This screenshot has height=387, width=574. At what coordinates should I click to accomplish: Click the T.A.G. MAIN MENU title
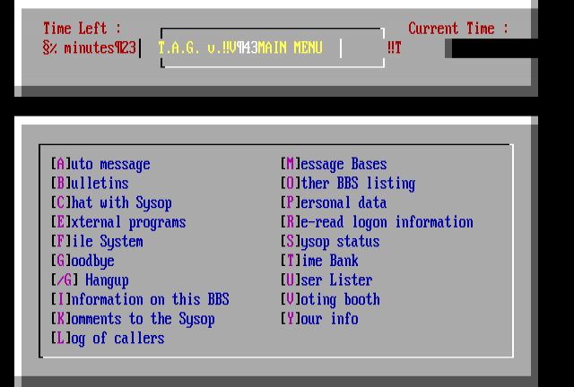click(x=240, y=47)
